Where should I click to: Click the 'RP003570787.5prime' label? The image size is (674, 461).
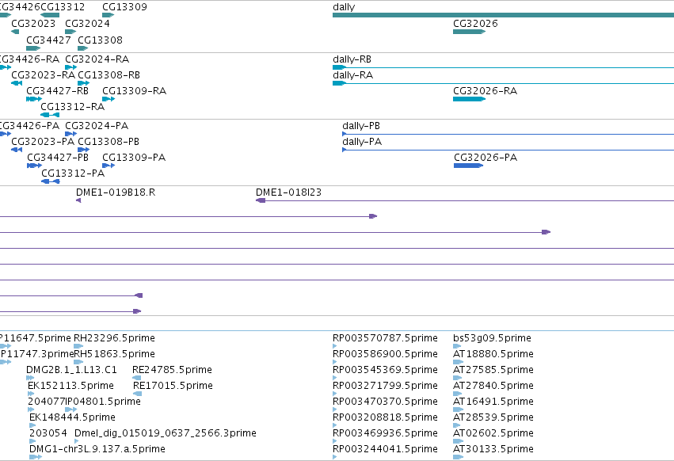point(385,338)
